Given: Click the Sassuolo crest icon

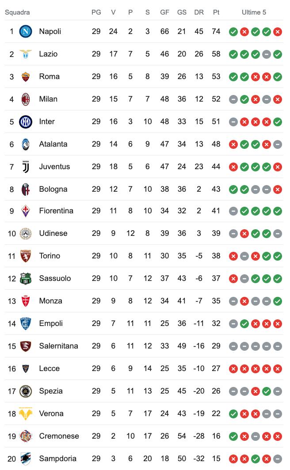Looking at the screenshot, I should coord(26,278).
